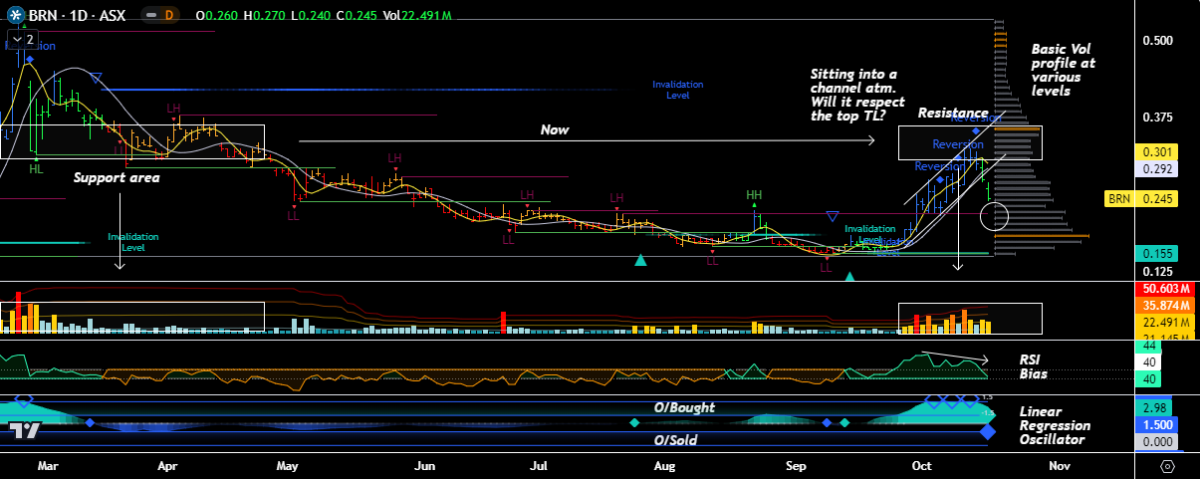Expand the collapsed indicators legend showing 2
This screenshot has width=1200, height=479.
tap(22, 39)
